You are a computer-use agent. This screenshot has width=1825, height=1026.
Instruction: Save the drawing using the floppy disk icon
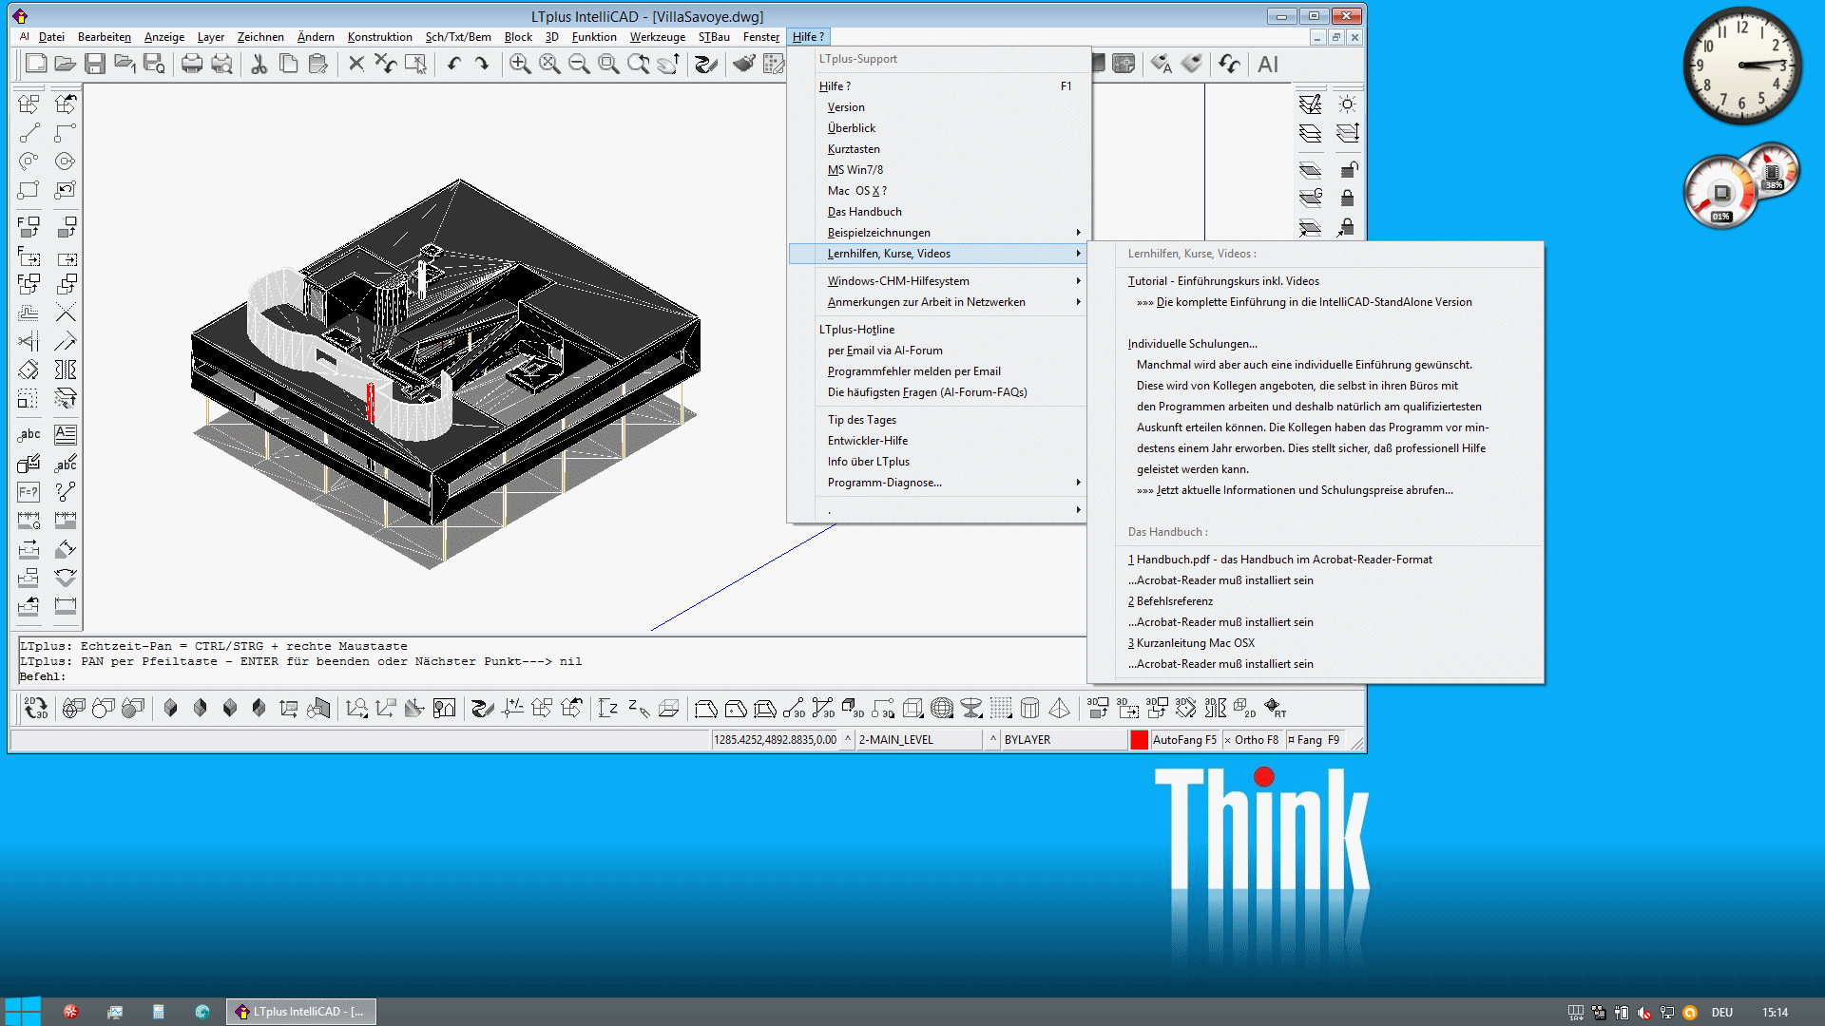coord(94,64)
